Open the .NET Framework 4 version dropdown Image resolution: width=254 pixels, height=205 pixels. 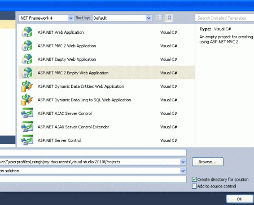click(71, 18)
